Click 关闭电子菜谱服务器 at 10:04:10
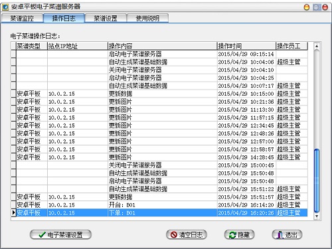332x249 pixels. [162, 70]
